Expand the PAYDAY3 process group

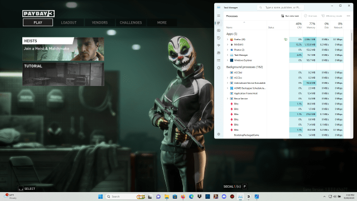pyautogui.click(x=227, y=45)
